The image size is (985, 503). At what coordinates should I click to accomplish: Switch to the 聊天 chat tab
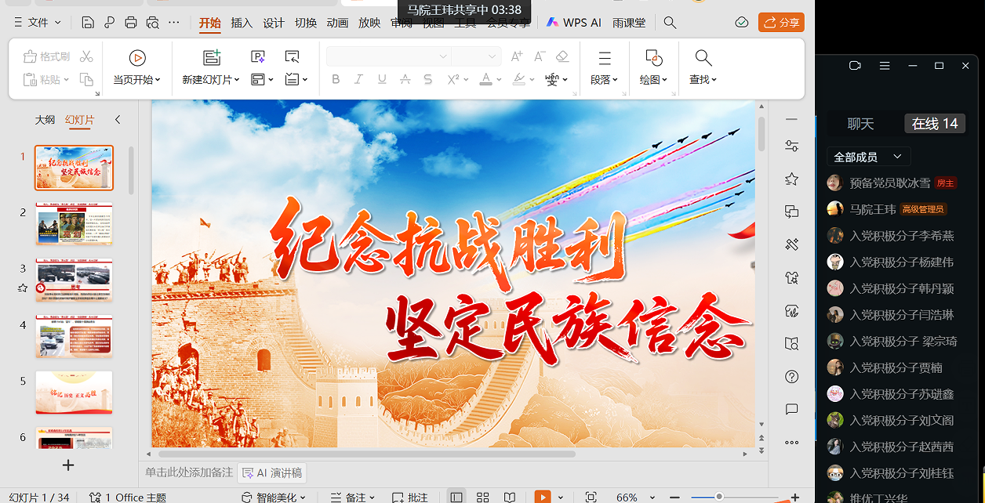(x=860, y=124)
